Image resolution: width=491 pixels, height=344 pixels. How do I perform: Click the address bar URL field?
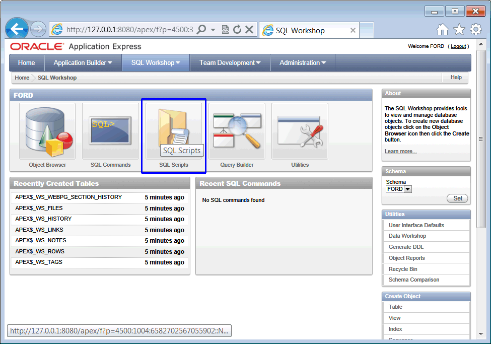(x=129, y=30)
